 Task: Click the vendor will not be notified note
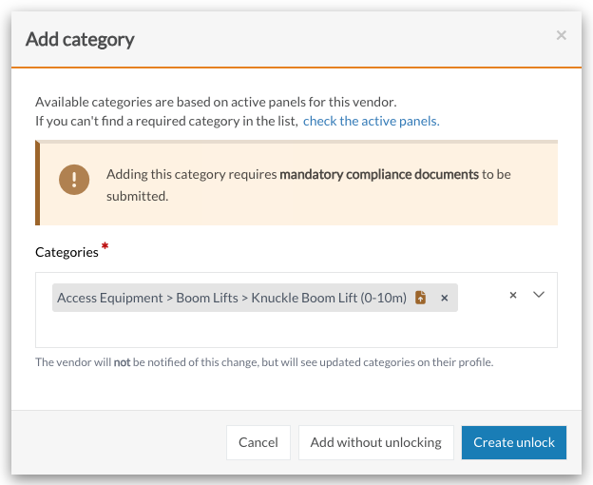click(264, 362)
